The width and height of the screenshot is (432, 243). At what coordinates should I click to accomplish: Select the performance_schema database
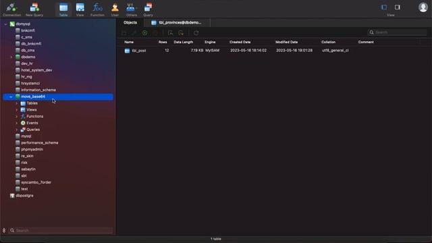coord(39,143)
